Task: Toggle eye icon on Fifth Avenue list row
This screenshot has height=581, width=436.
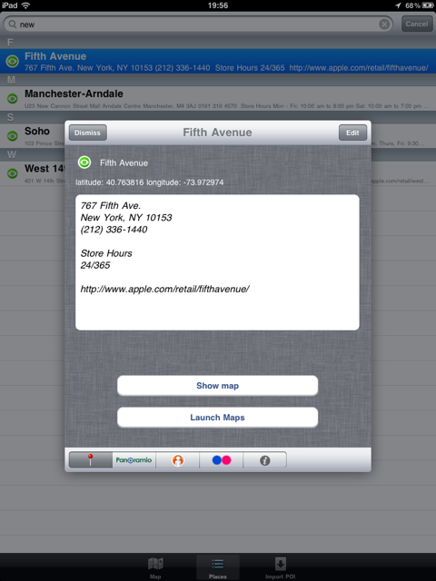Action: pos(13,61)
